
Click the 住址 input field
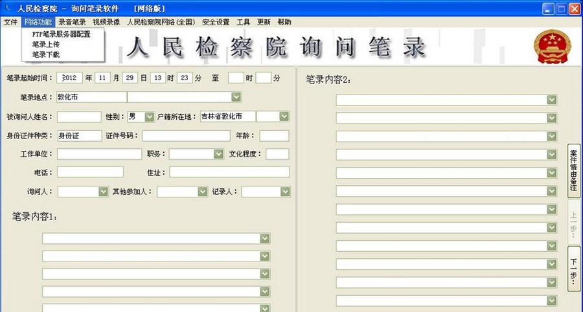pos(229,172)
